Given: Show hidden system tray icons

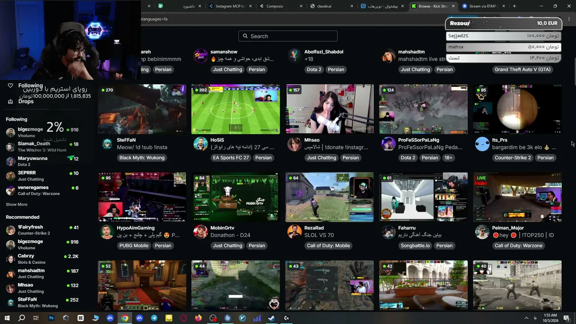Looking at the screenshot, I should tap(526, 318).
